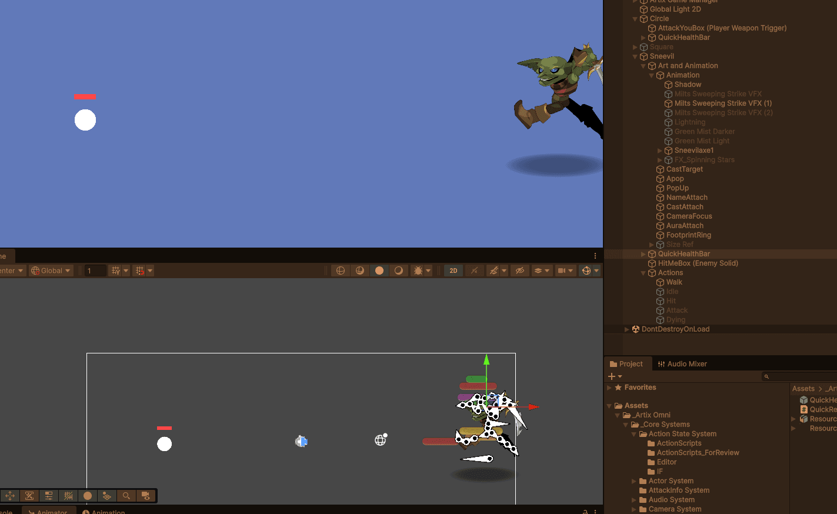Click the wireframe draw mode sphere icon

point(341,271)
